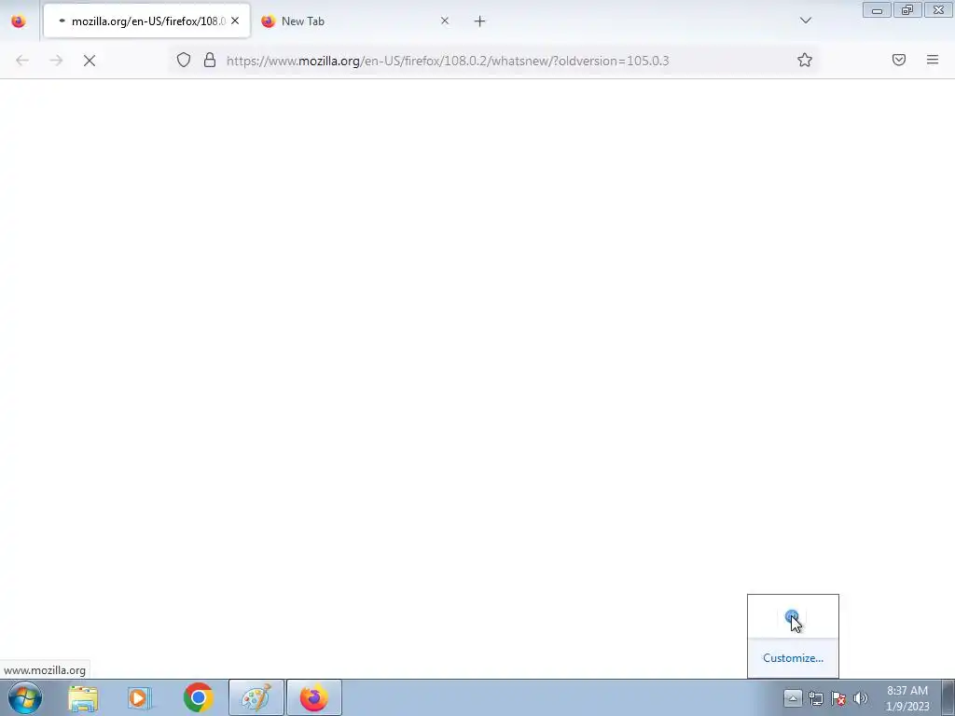Switch to Firefox in taskbar
The width and height of the screenshot is (955, 716).
point(314,697)
